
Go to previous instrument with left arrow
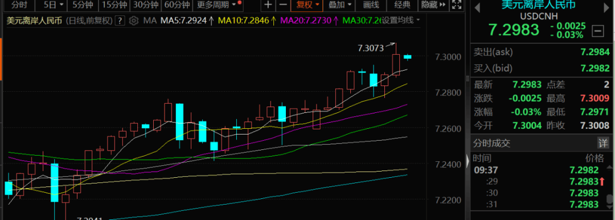pos(477,8)
